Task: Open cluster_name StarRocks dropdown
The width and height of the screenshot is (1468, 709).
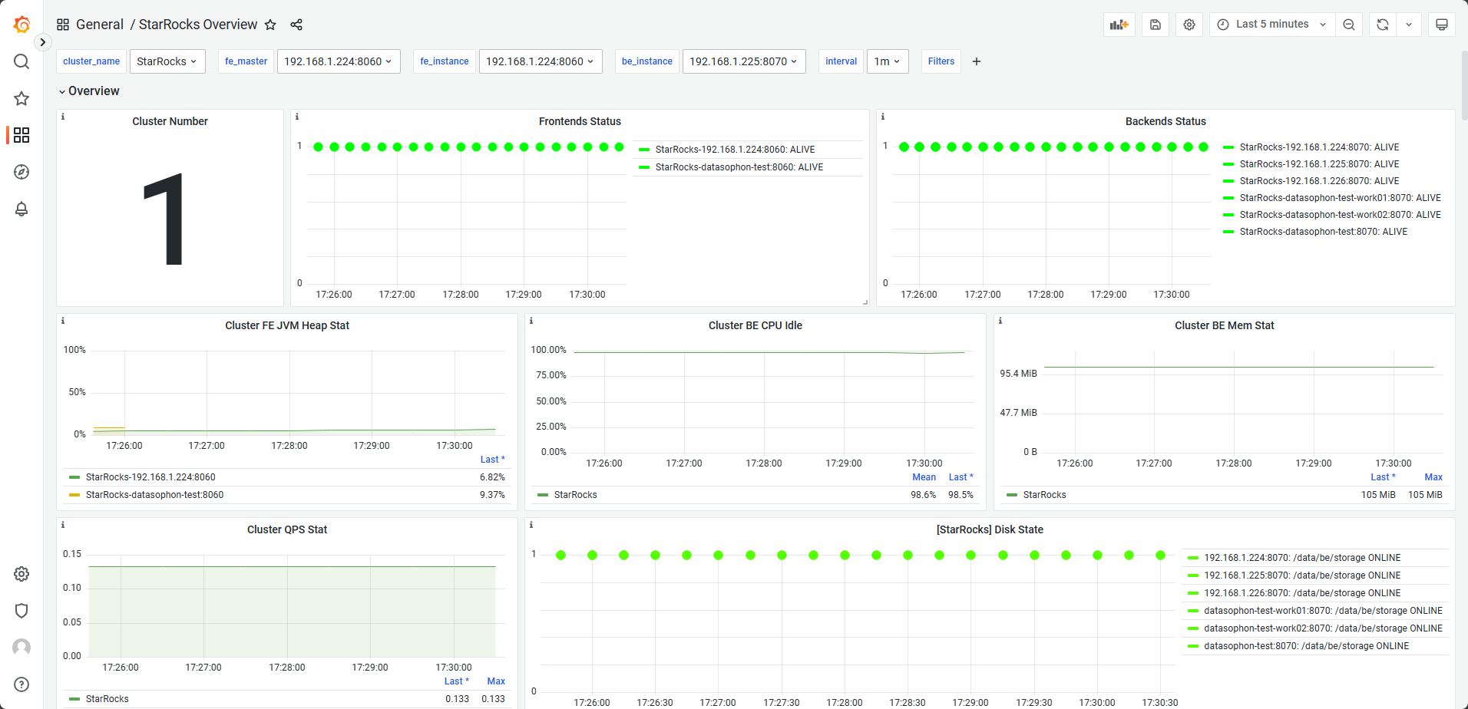Action: click(167, 61)
